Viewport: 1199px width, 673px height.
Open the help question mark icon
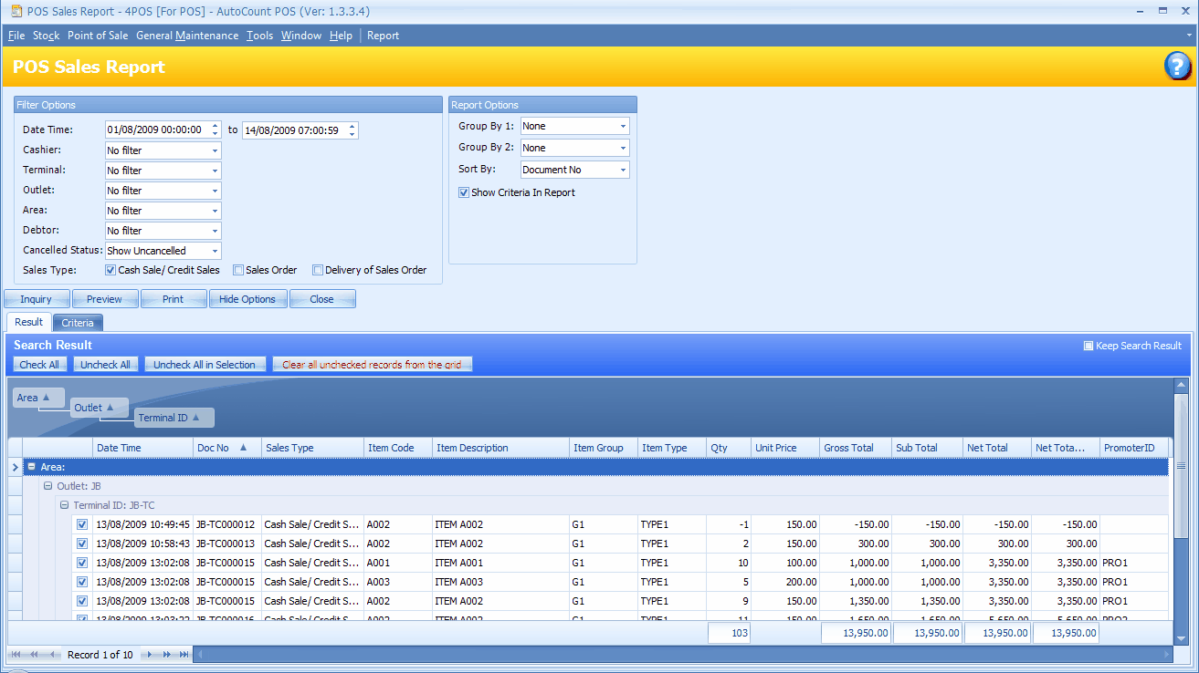pyautogui.click(x=1177, y=66)
